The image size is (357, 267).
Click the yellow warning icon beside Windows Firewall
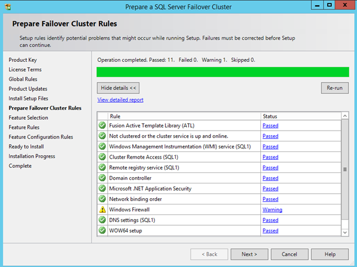coord(102,210)
